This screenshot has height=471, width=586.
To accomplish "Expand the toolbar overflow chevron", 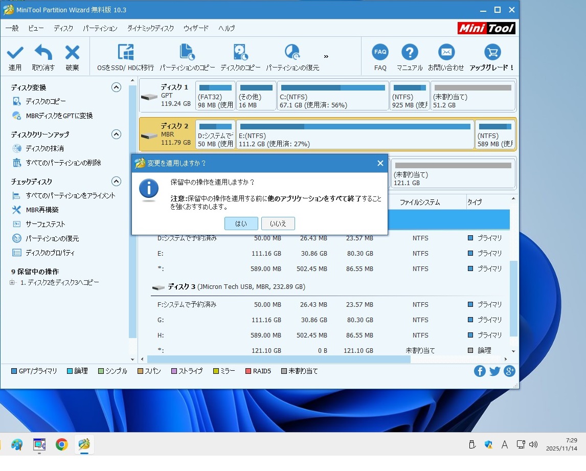I will pyautogui.click(x=326, y=56).
